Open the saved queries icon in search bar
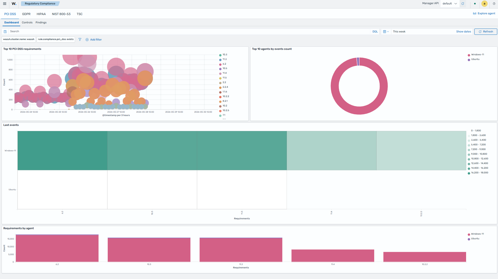498x279 pixels. (5, 32)
